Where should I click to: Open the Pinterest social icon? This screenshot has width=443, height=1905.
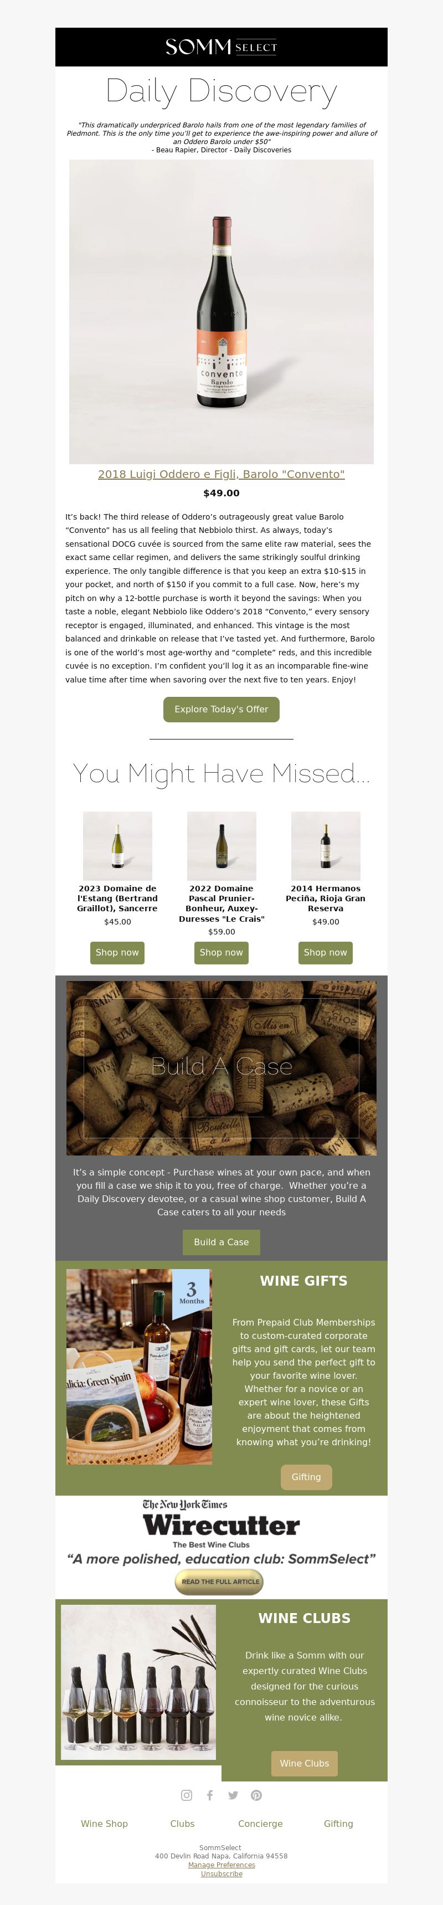click(256, 1795)
